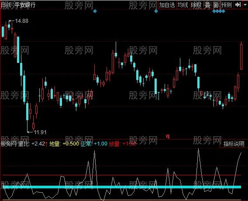This screenshot has width=248, height=201.
Task: Click the middle single blue diamond marker
Action: pyautogui.click(x=156, y=11)
